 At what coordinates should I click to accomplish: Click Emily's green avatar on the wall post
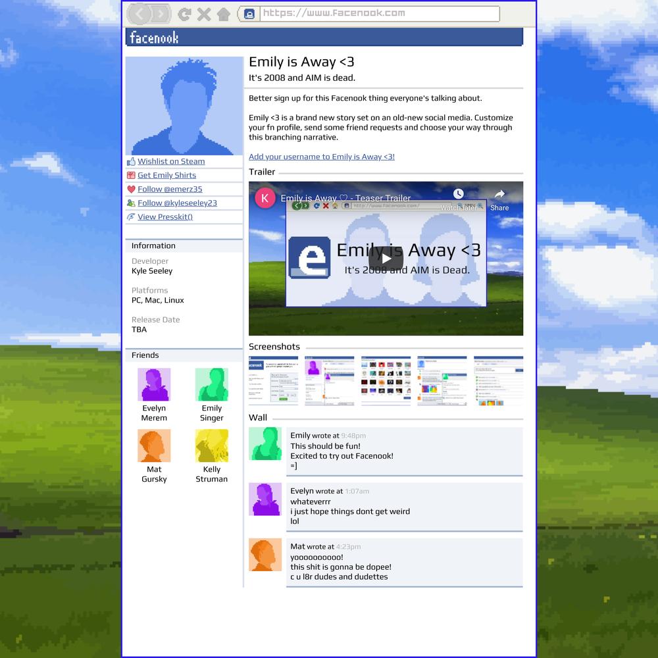265,443
